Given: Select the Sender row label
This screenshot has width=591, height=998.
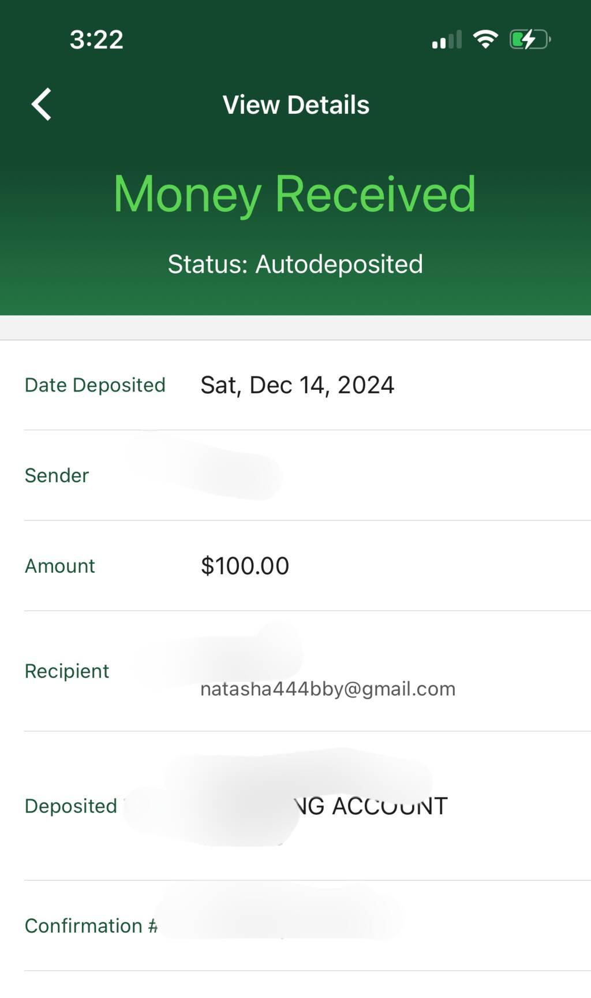Looking at the screenshot, I should pos(57,475).
